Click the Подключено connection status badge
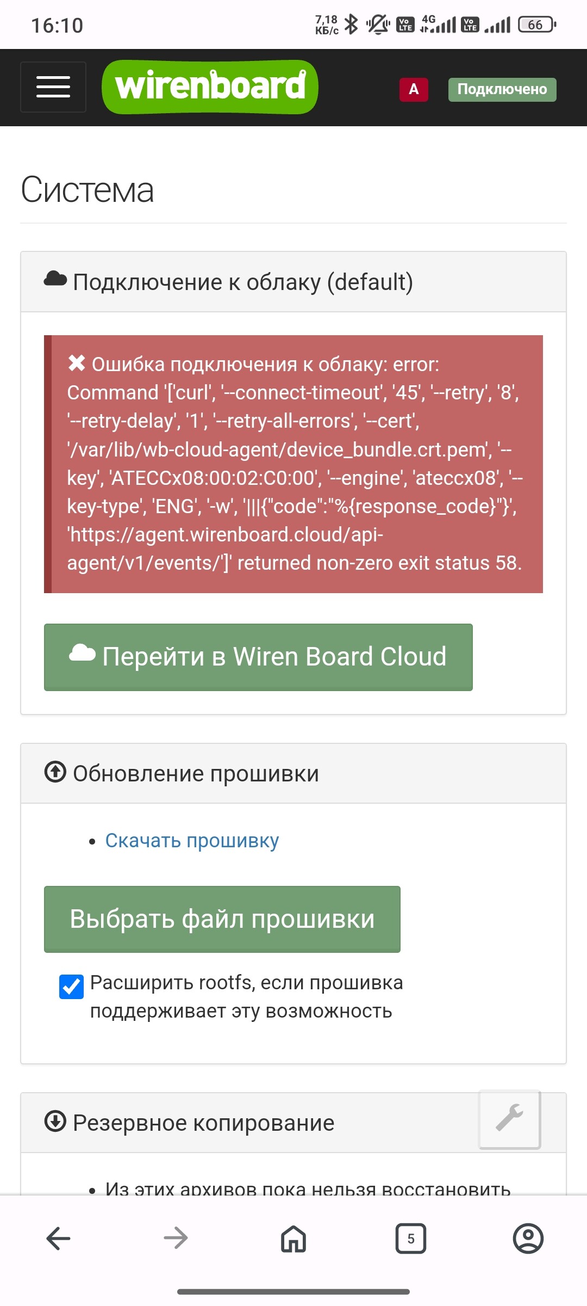This screenshot has width=587, height=1306. point(502,89)
